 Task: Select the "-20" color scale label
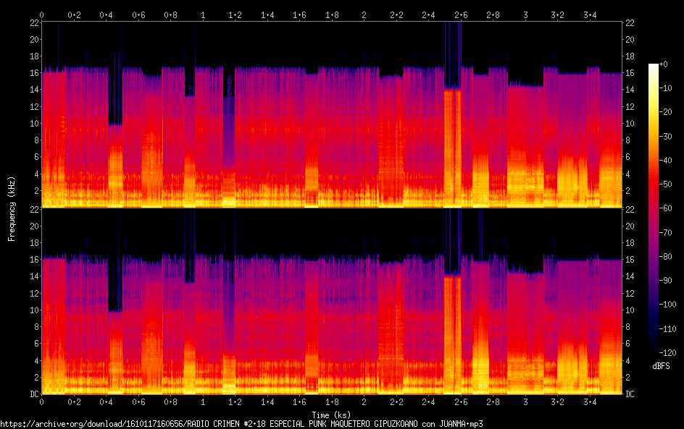(666, 112)
